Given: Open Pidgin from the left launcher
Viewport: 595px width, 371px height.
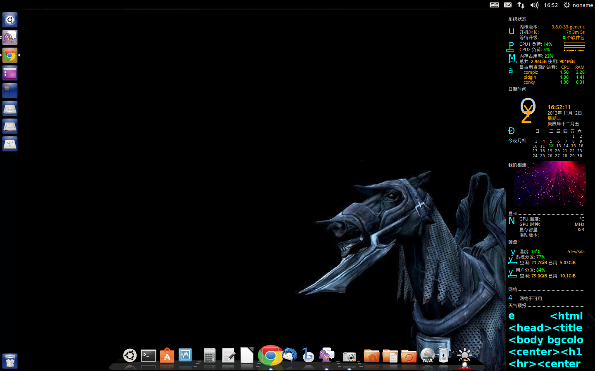Looking at the screenshot, I should 10,38.
